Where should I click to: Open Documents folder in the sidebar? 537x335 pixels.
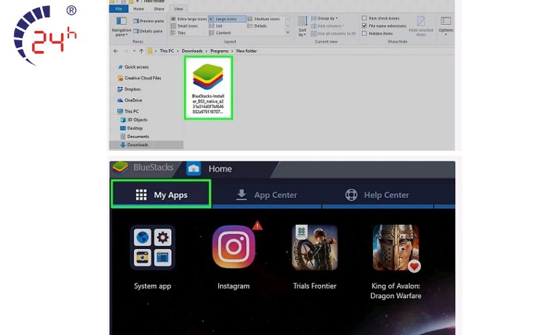coord(135,137)
